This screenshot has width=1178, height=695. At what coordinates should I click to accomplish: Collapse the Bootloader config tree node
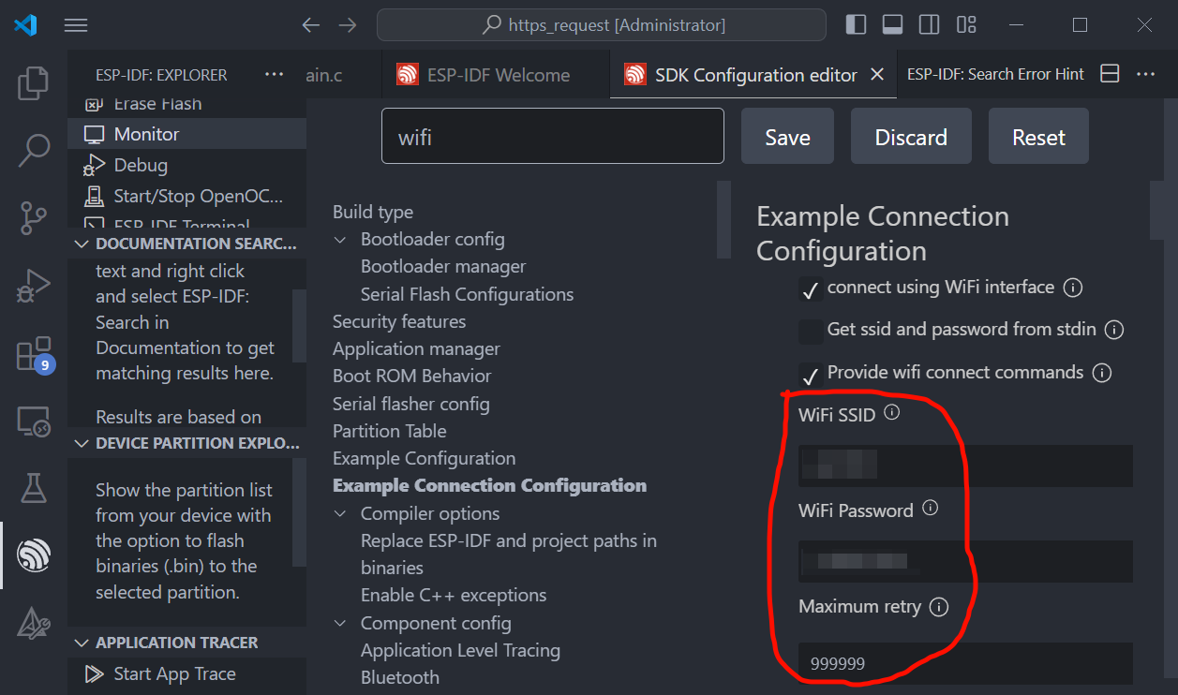[x=340, y=240]
